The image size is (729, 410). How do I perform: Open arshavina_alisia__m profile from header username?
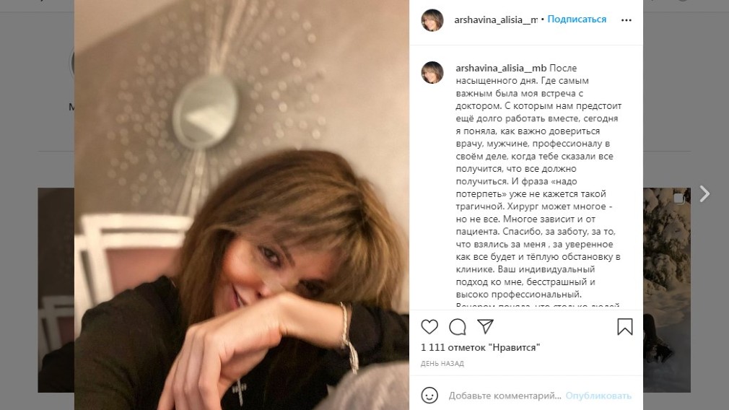496,20
